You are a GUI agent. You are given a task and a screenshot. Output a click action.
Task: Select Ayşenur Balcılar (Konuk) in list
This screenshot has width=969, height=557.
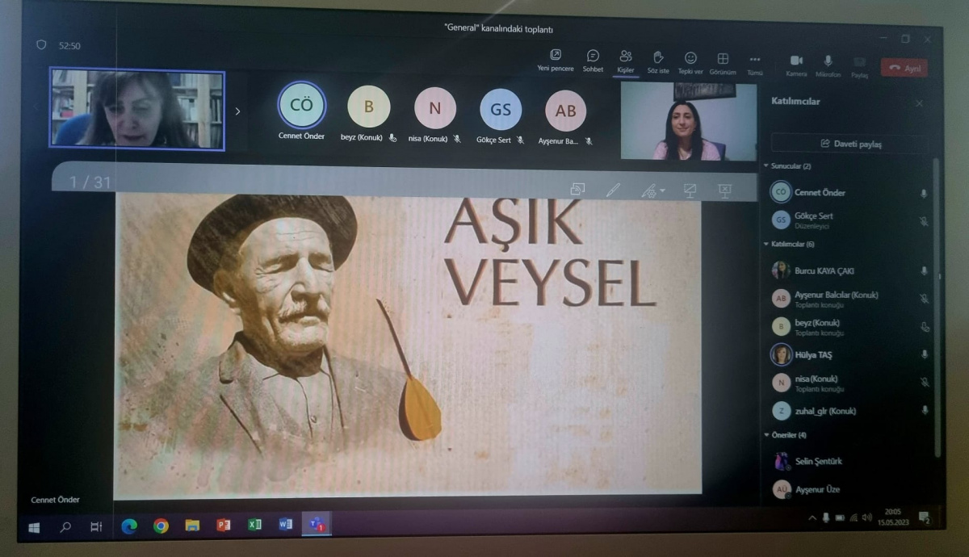[849, 299]
